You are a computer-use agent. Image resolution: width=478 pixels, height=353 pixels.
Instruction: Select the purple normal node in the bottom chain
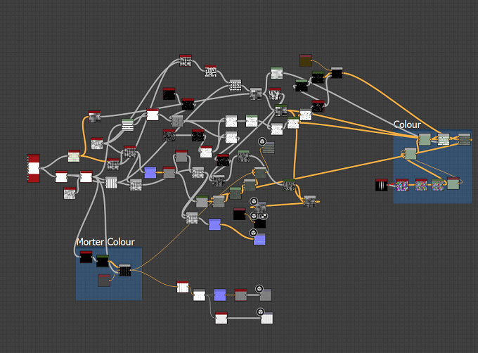click(x=220, y=295)
